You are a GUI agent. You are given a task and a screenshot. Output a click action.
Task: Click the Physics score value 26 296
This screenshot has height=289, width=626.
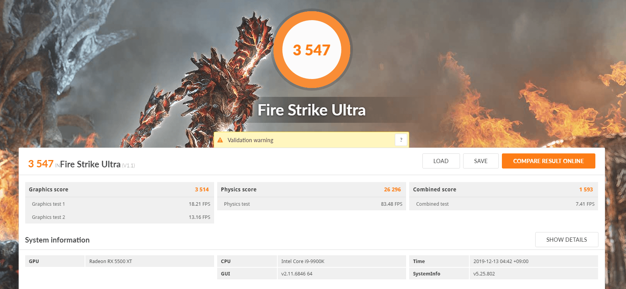(x=393, y=189)
